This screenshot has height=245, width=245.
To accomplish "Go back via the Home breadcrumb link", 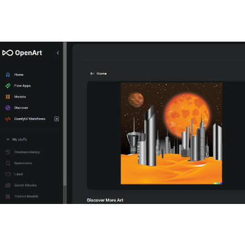I will click(102, 73).
